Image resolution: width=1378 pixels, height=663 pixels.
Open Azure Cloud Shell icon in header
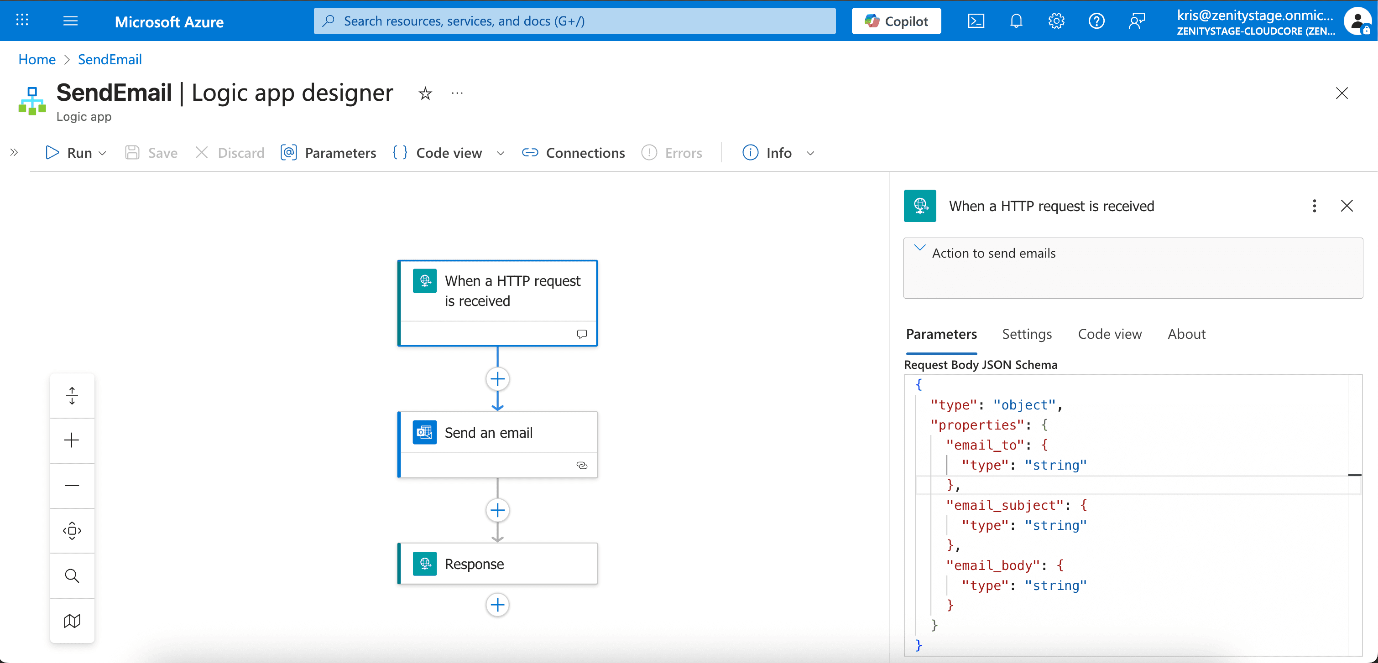pos(976,21)
